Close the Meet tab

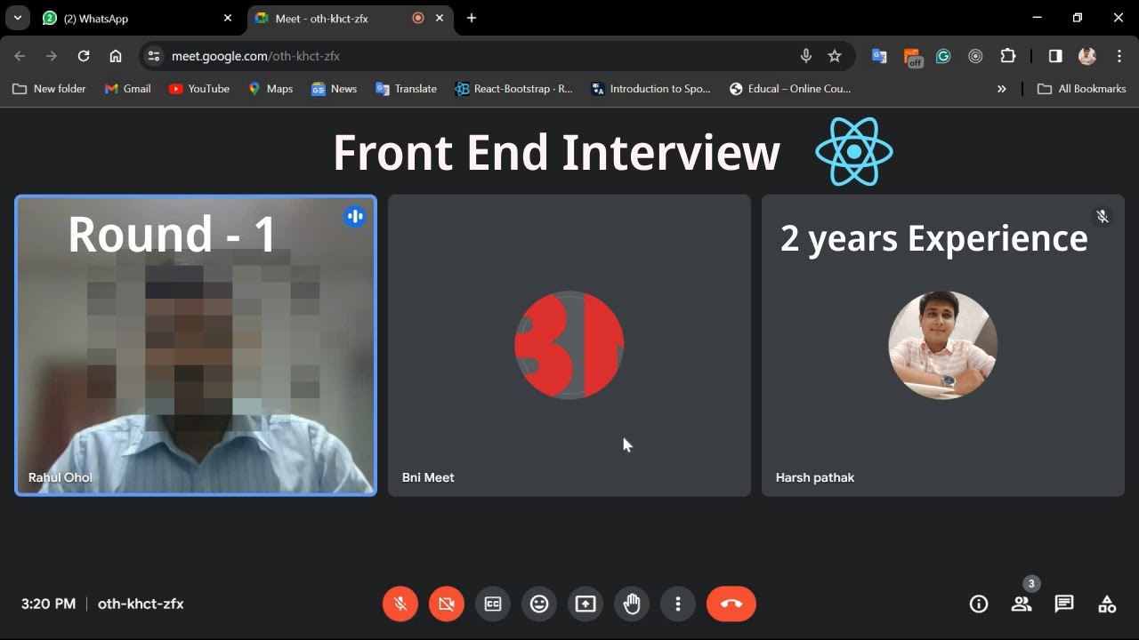tap(440, 18)
